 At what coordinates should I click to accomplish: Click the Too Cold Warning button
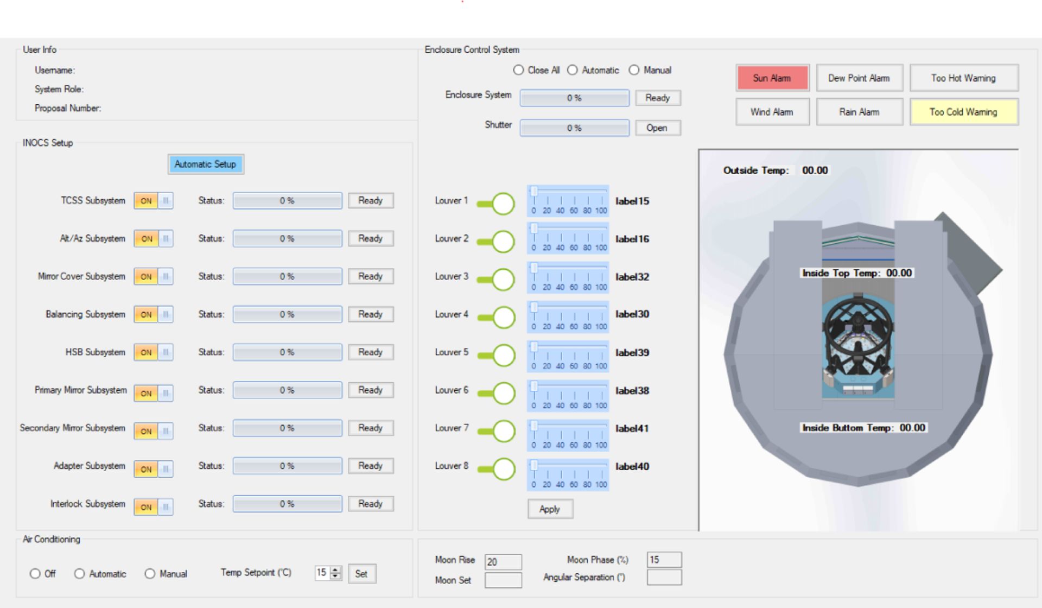pyautogui.click(x=963, y=112)
